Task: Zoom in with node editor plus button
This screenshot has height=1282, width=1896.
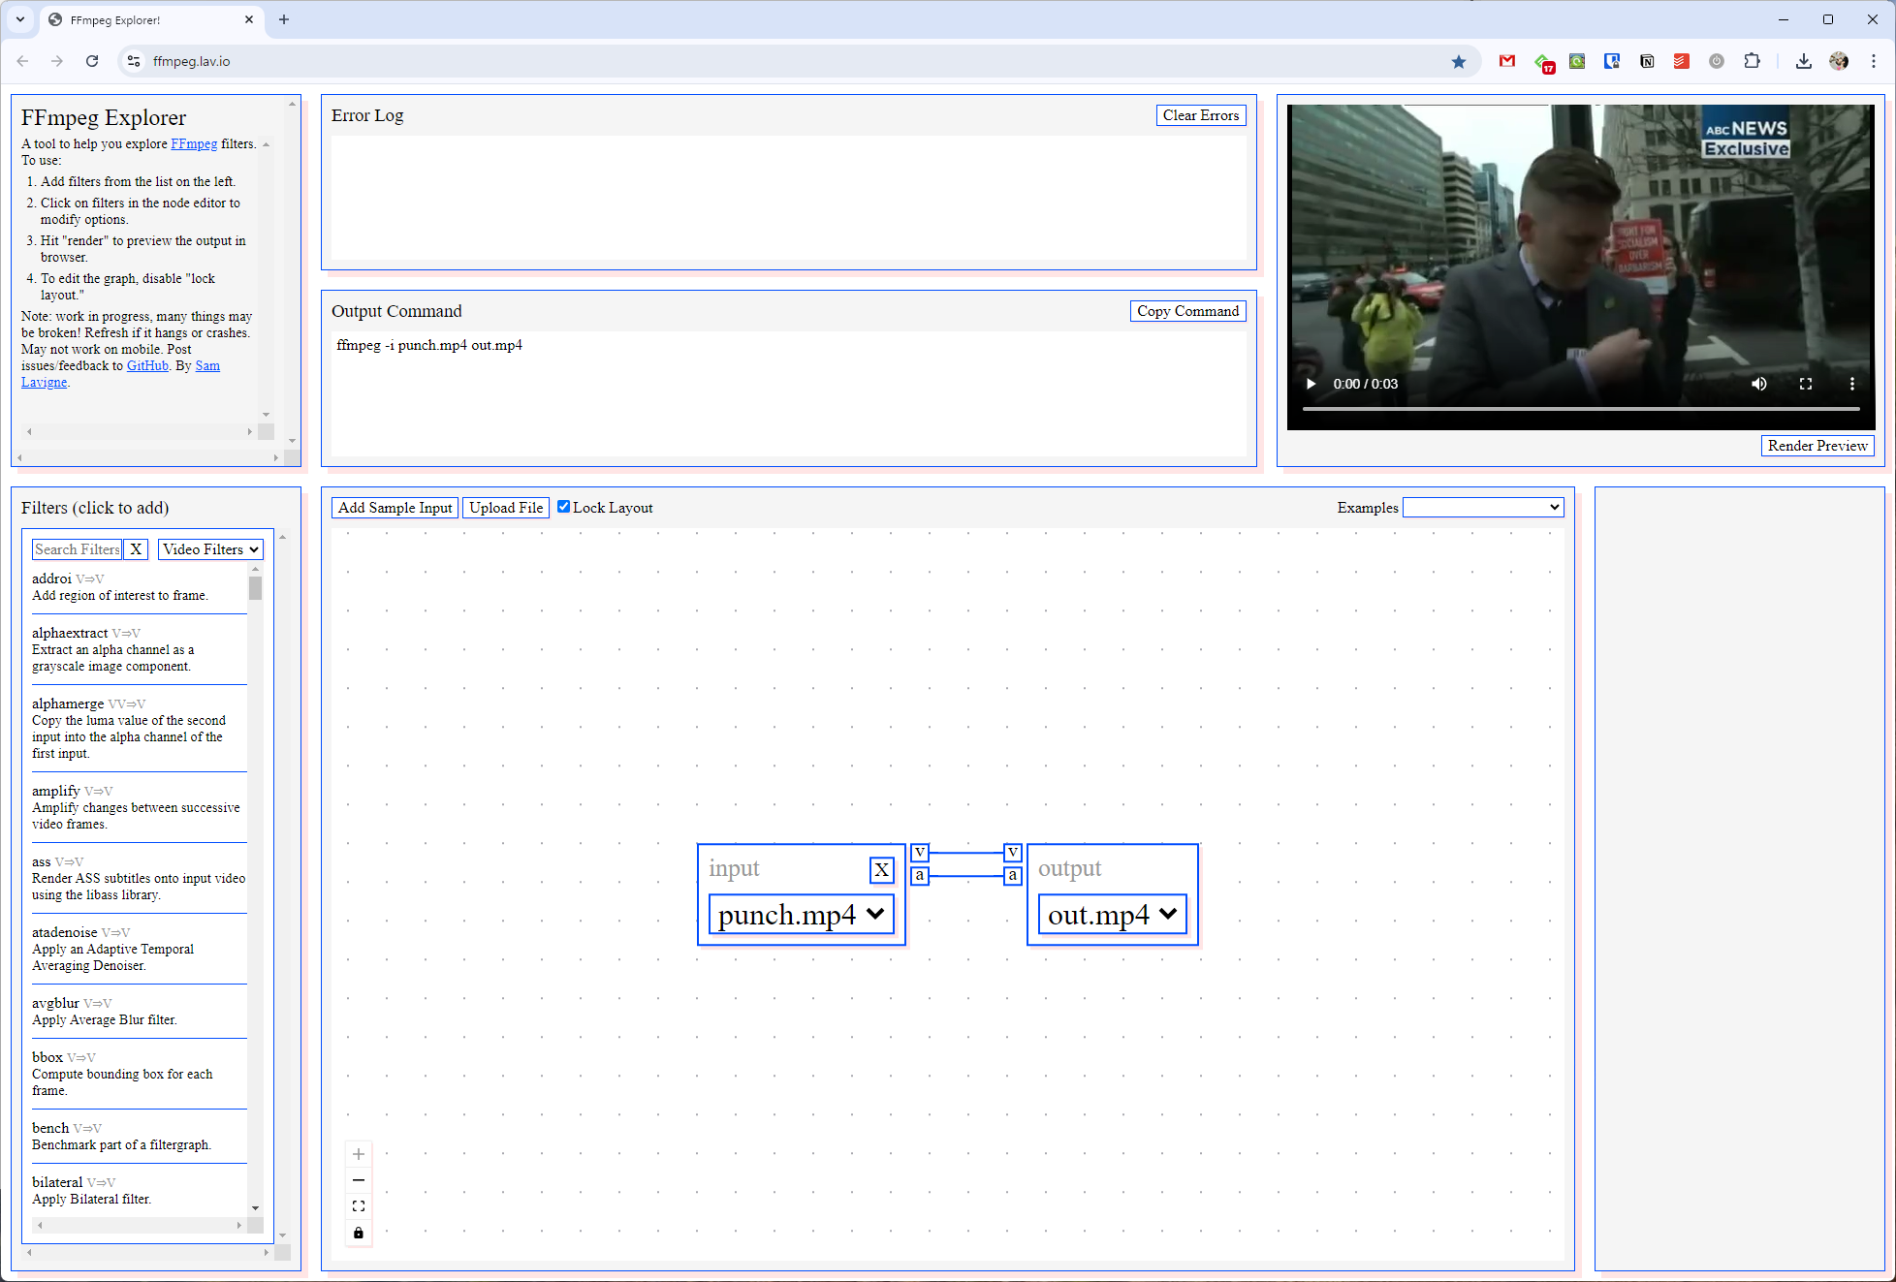Action: click(359, 1154)
